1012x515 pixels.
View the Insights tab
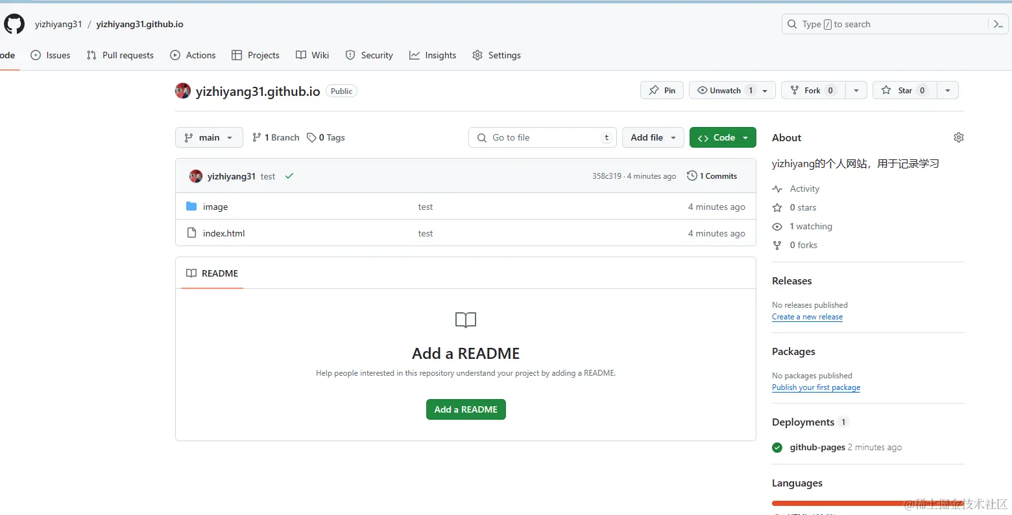point(433,55)
